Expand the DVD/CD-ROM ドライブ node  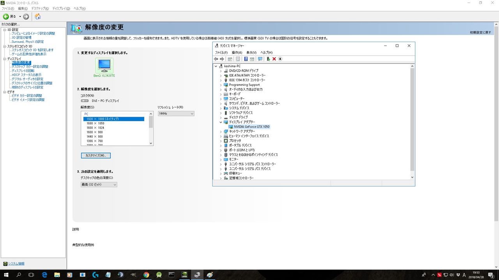tap(221, 71)
